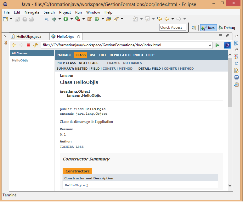The width and height of the screenshot is (243, 203).
Task: Click the Debug bug toolbar icon
Action: [x=54, y=19]
